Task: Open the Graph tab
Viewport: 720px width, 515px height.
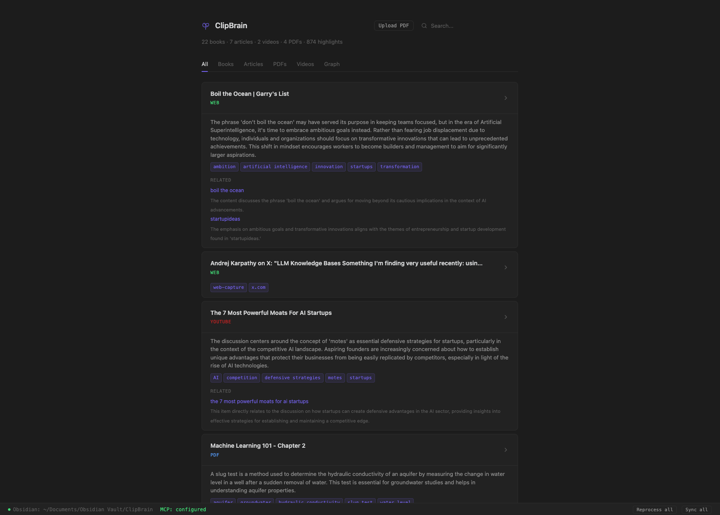Action: (x=332, y=64)
